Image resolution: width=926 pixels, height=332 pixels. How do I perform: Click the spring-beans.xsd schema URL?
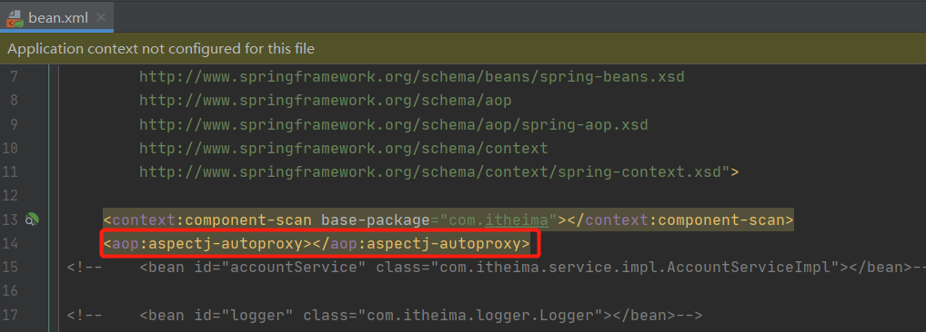click(x=412, y=77)
